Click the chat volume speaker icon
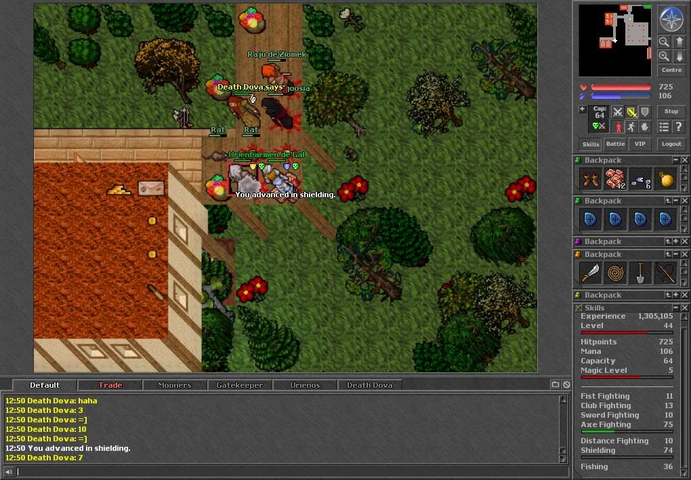The image size is (691, 480). pos(8,472)
